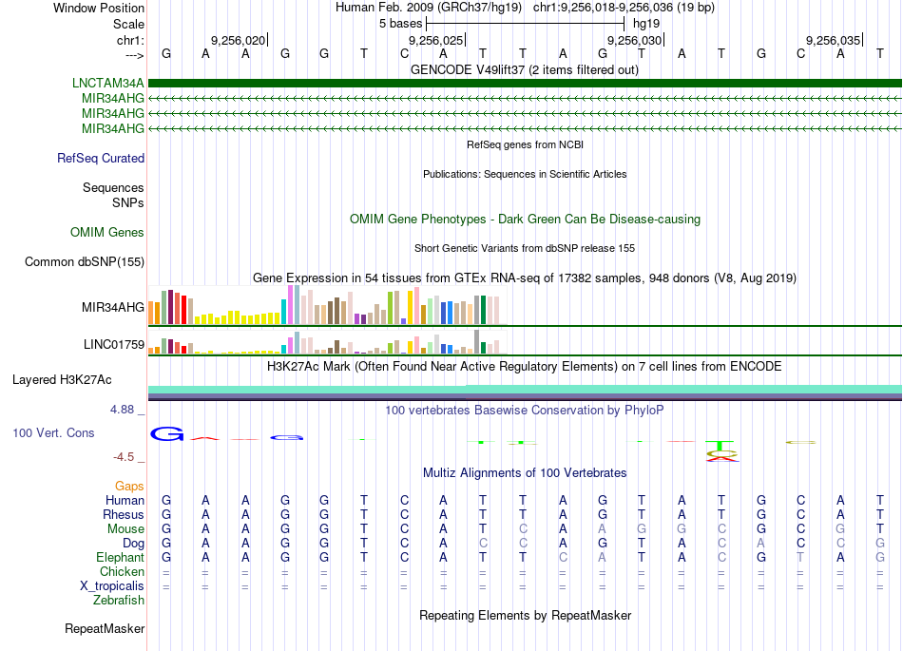Image resolution: width=903 pixels, height=651 pixels.
Task: Click the Human alignment row label
Action: coord(125,500)
